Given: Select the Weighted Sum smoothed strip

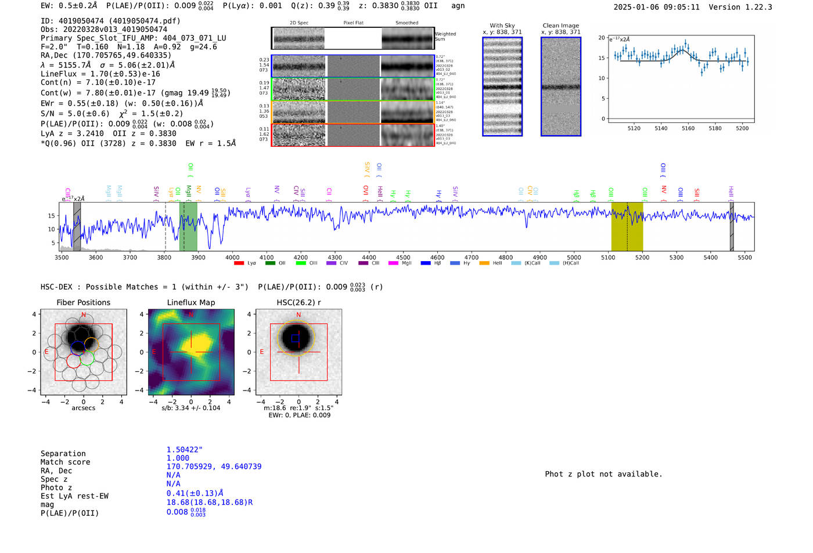Looking at the screenshot, I should [x=408, y=38].
